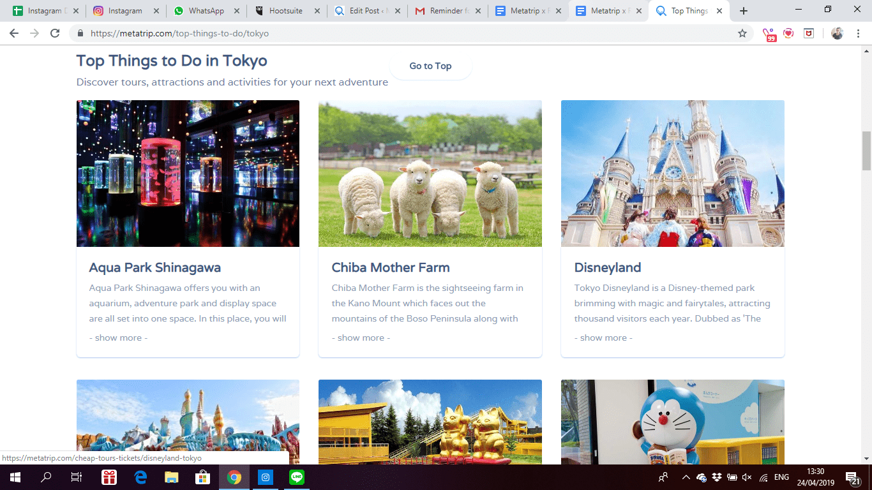
Task: Open File Explorer from the taskbar
Action: pyautogui.click(x=172, y=477)
